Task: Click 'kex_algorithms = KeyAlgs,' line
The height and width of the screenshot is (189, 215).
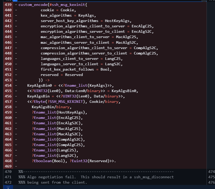Action: click(68, 16)
